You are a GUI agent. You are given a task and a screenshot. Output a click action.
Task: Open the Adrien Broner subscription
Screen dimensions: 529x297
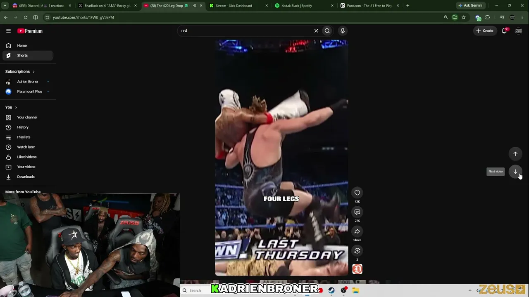pos(28,82)
